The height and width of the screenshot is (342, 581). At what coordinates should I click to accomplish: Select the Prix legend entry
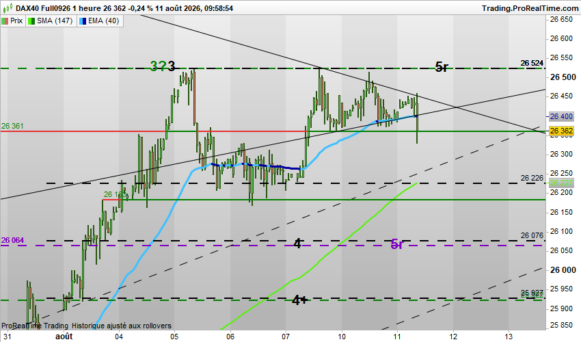(12, 21)
